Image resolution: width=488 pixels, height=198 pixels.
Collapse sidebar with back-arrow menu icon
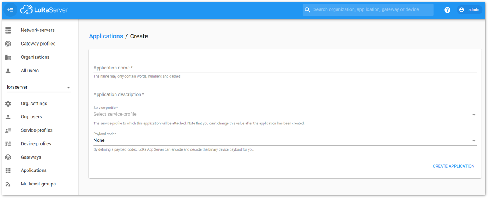coord(10,10)
